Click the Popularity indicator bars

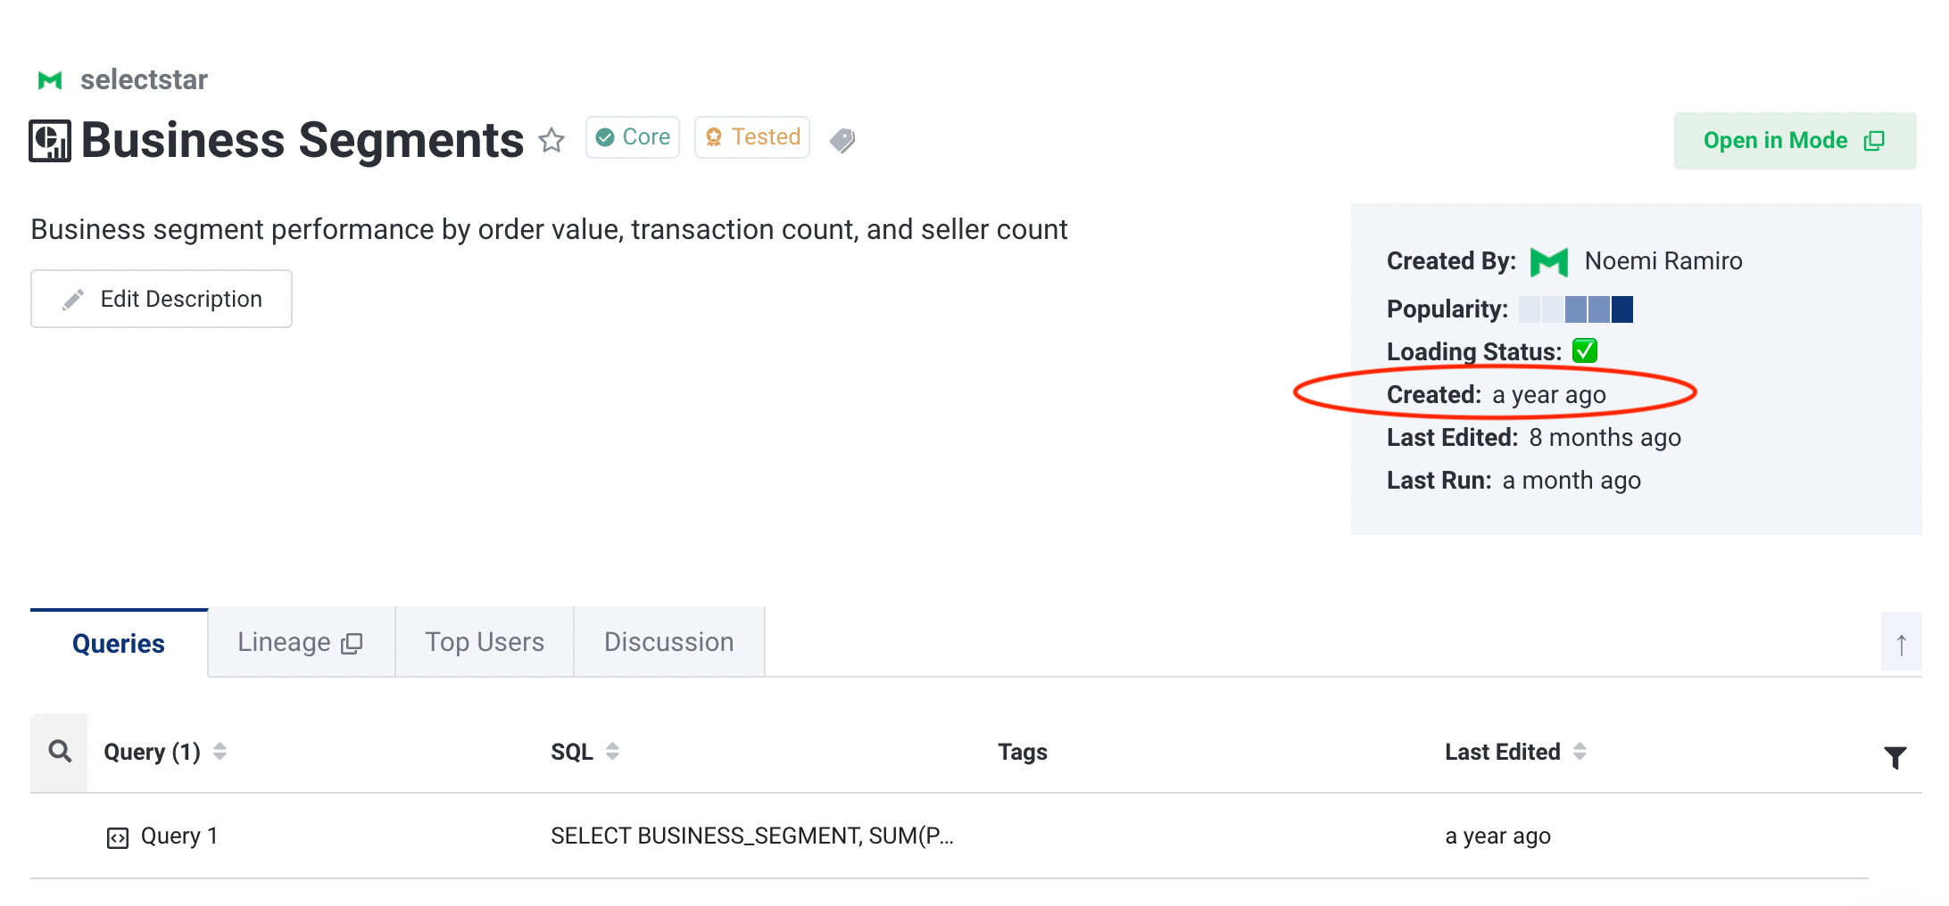(1576, 309)
